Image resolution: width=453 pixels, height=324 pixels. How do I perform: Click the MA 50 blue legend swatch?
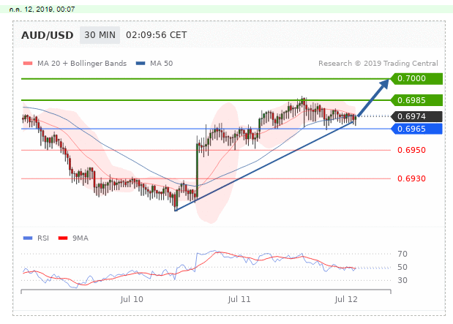click(141, 63)
